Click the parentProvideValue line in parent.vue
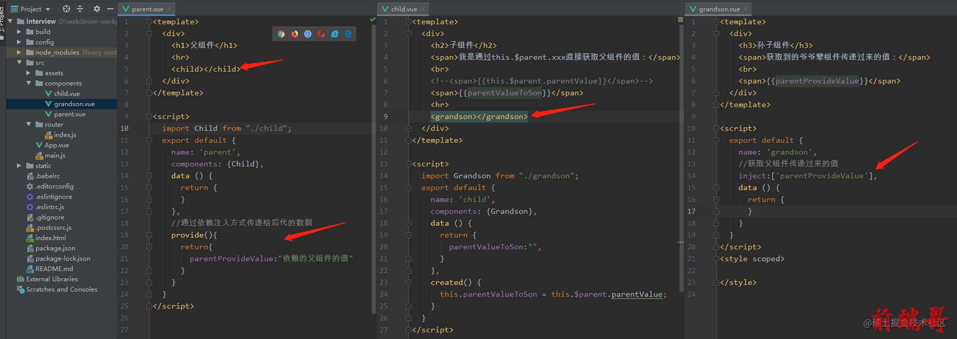Viewport: 957px width, 339px height. 271,259
